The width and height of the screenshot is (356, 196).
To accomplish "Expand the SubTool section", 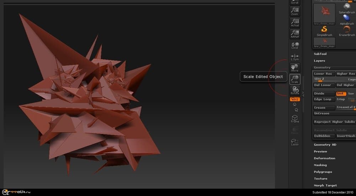I will 320,54.
